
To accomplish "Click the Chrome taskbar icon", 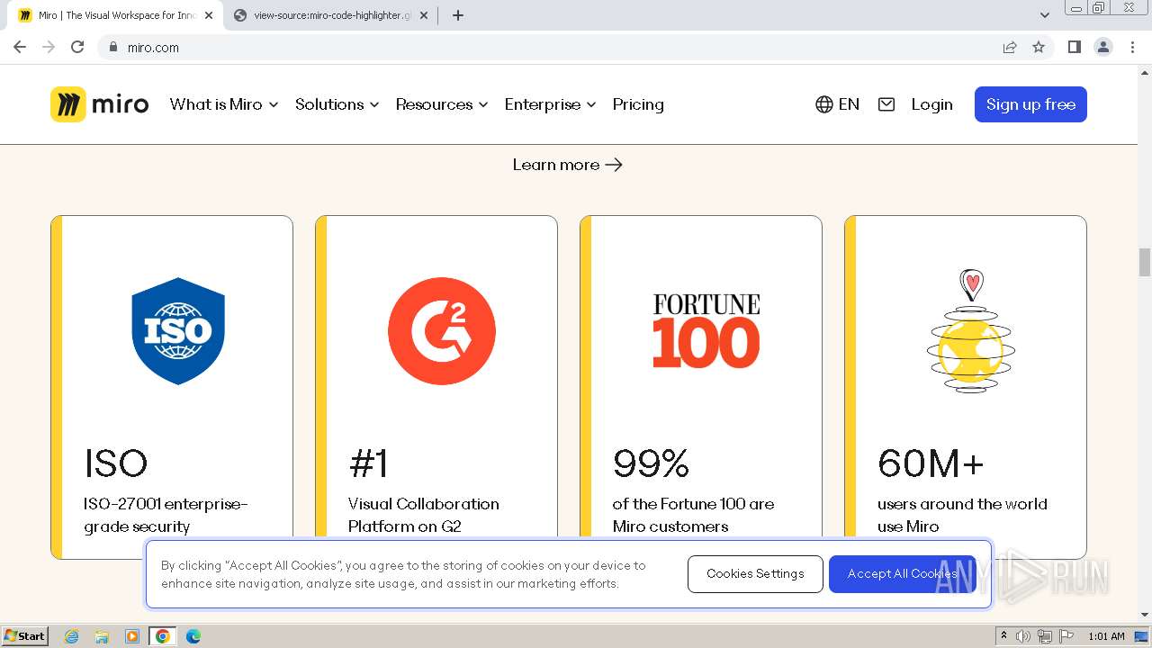I will [x=162, y=636].
